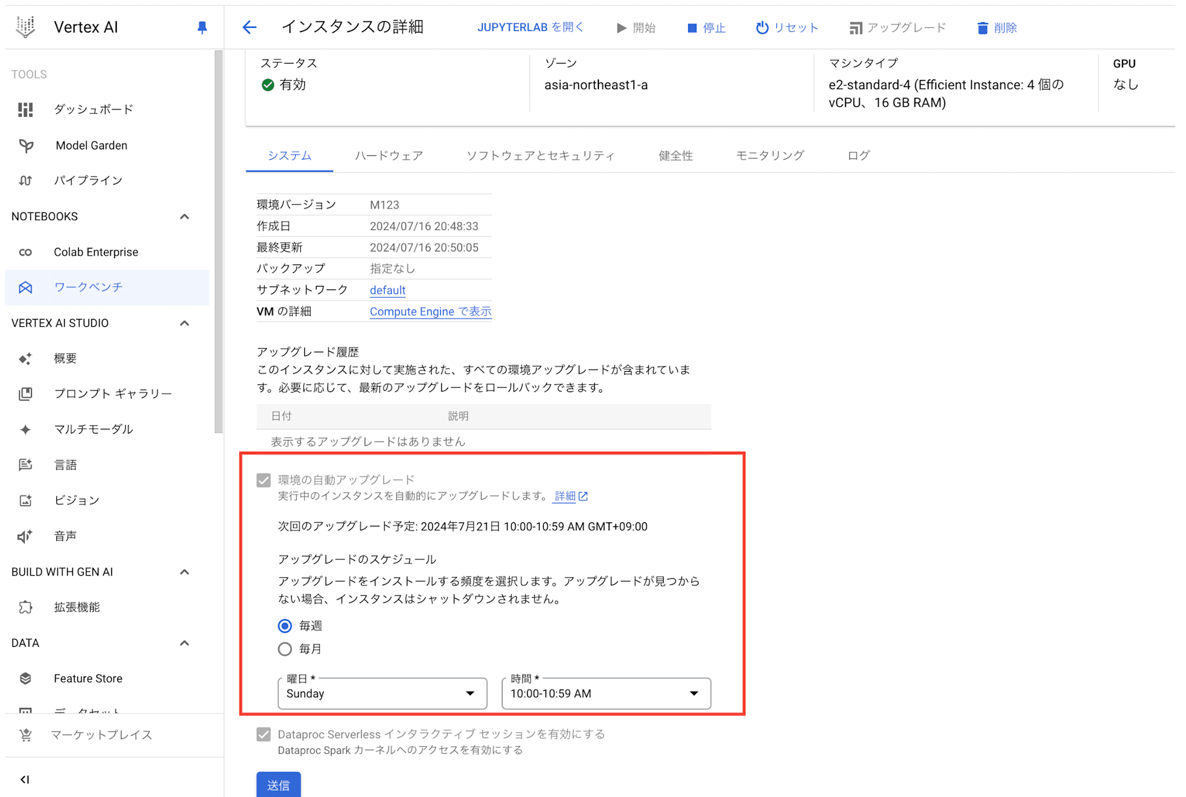The height and width of the screenshot is (797, 1186).
Task: Click the Vertex AI logo icon
Action: (25, 27)
